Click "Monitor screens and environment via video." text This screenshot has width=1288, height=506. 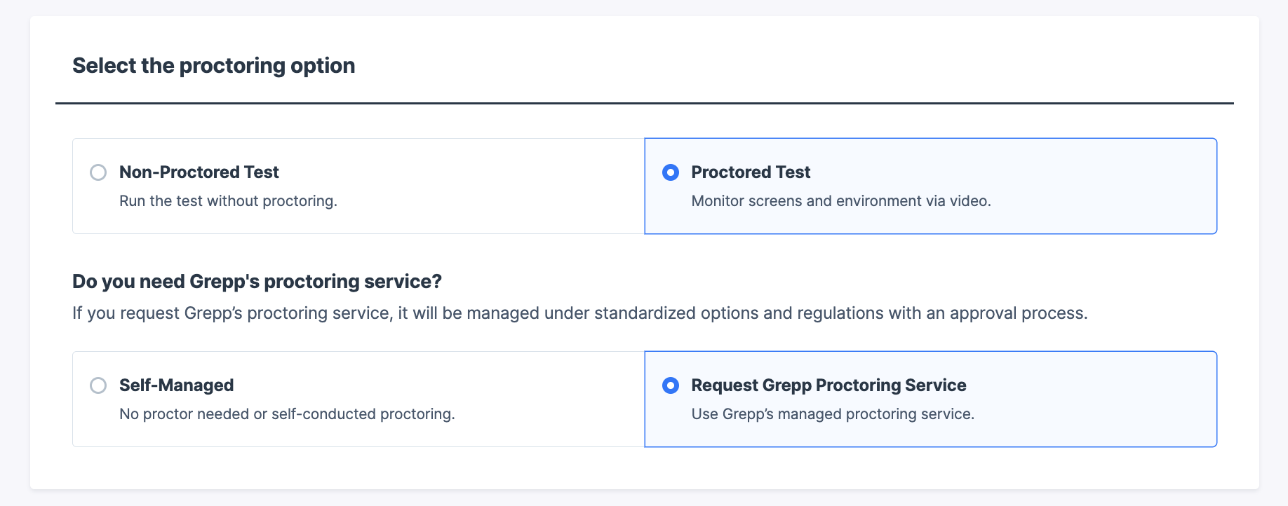pyautogui.click(x=840, y=201)
